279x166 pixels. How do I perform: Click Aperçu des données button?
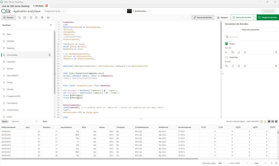(242, 17)
